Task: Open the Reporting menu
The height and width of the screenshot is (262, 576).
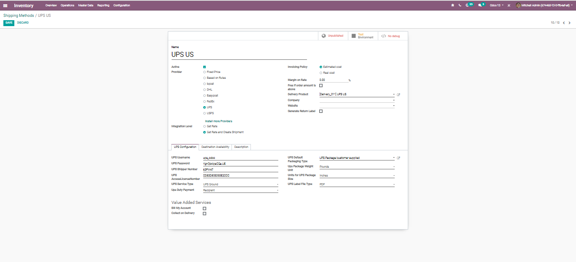Action: (103, 5)
